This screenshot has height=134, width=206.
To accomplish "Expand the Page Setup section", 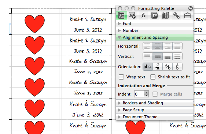I will point(155,110).
